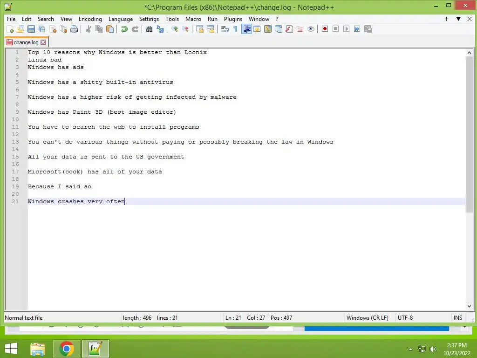The height and width of the screenshot is (358, 477).
Task: Click the volume speaker tray icon
Action: tap(433, 349)
